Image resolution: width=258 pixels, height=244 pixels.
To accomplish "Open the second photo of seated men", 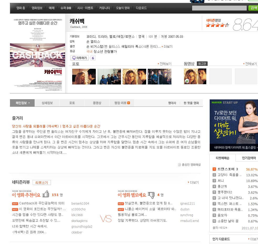I will click(x=109, y=77).
